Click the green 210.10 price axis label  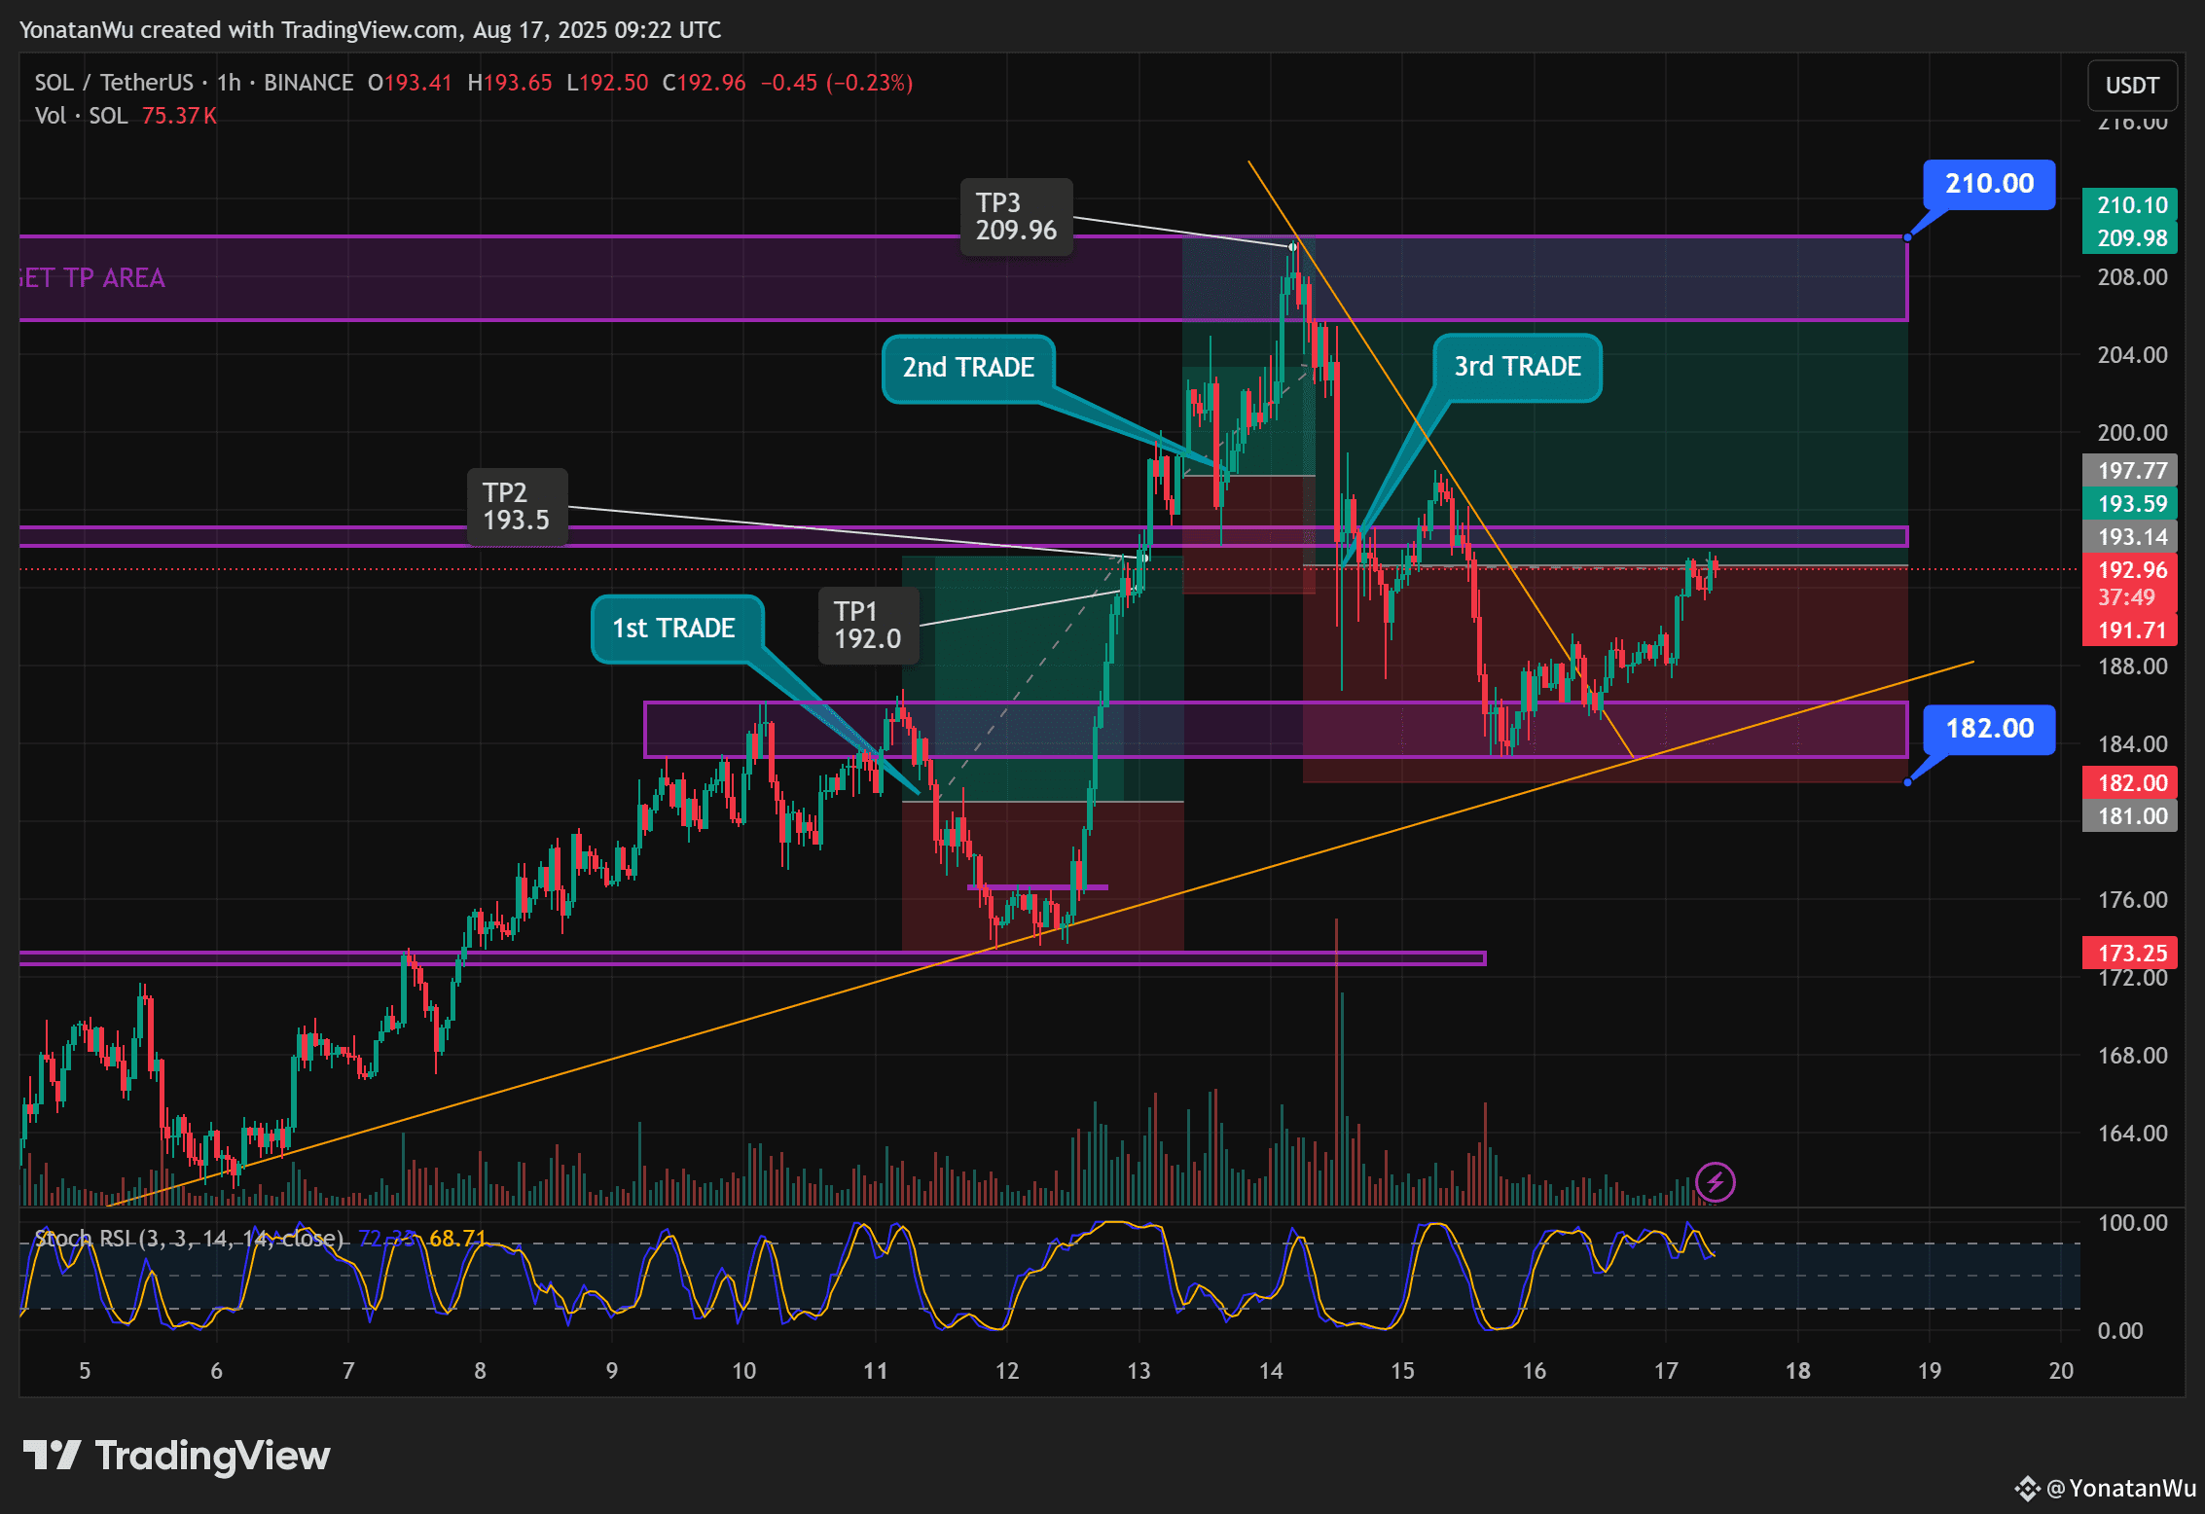pyautogui.click(x=2129, y=205)
